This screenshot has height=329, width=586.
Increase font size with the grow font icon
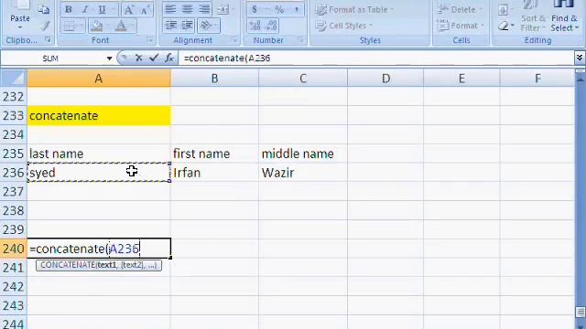click(128, 10)
